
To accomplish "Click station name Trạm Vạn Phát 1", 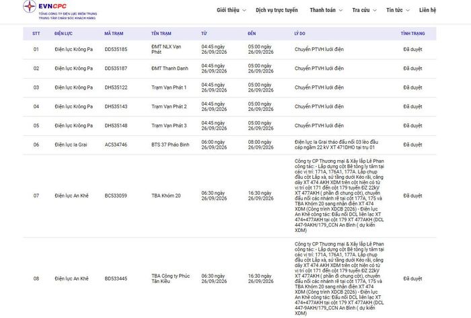I will pyautogui.click(x=169, y=87).
